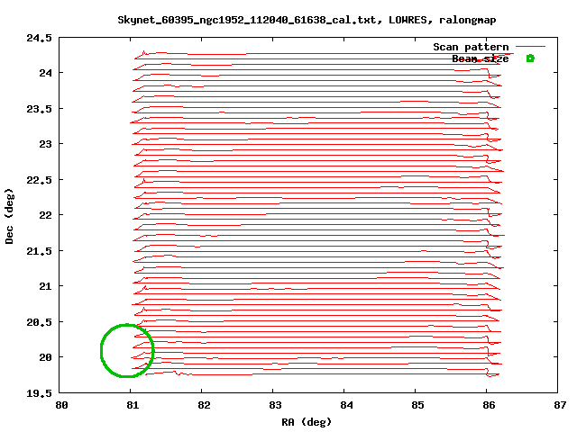Click the 'Dec (deg)' y-axis label

(9, 216)
